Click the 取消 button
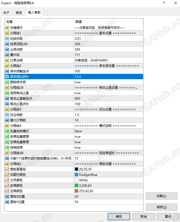The height and width of the screenshot is (222, 180). tap(144, 217)
